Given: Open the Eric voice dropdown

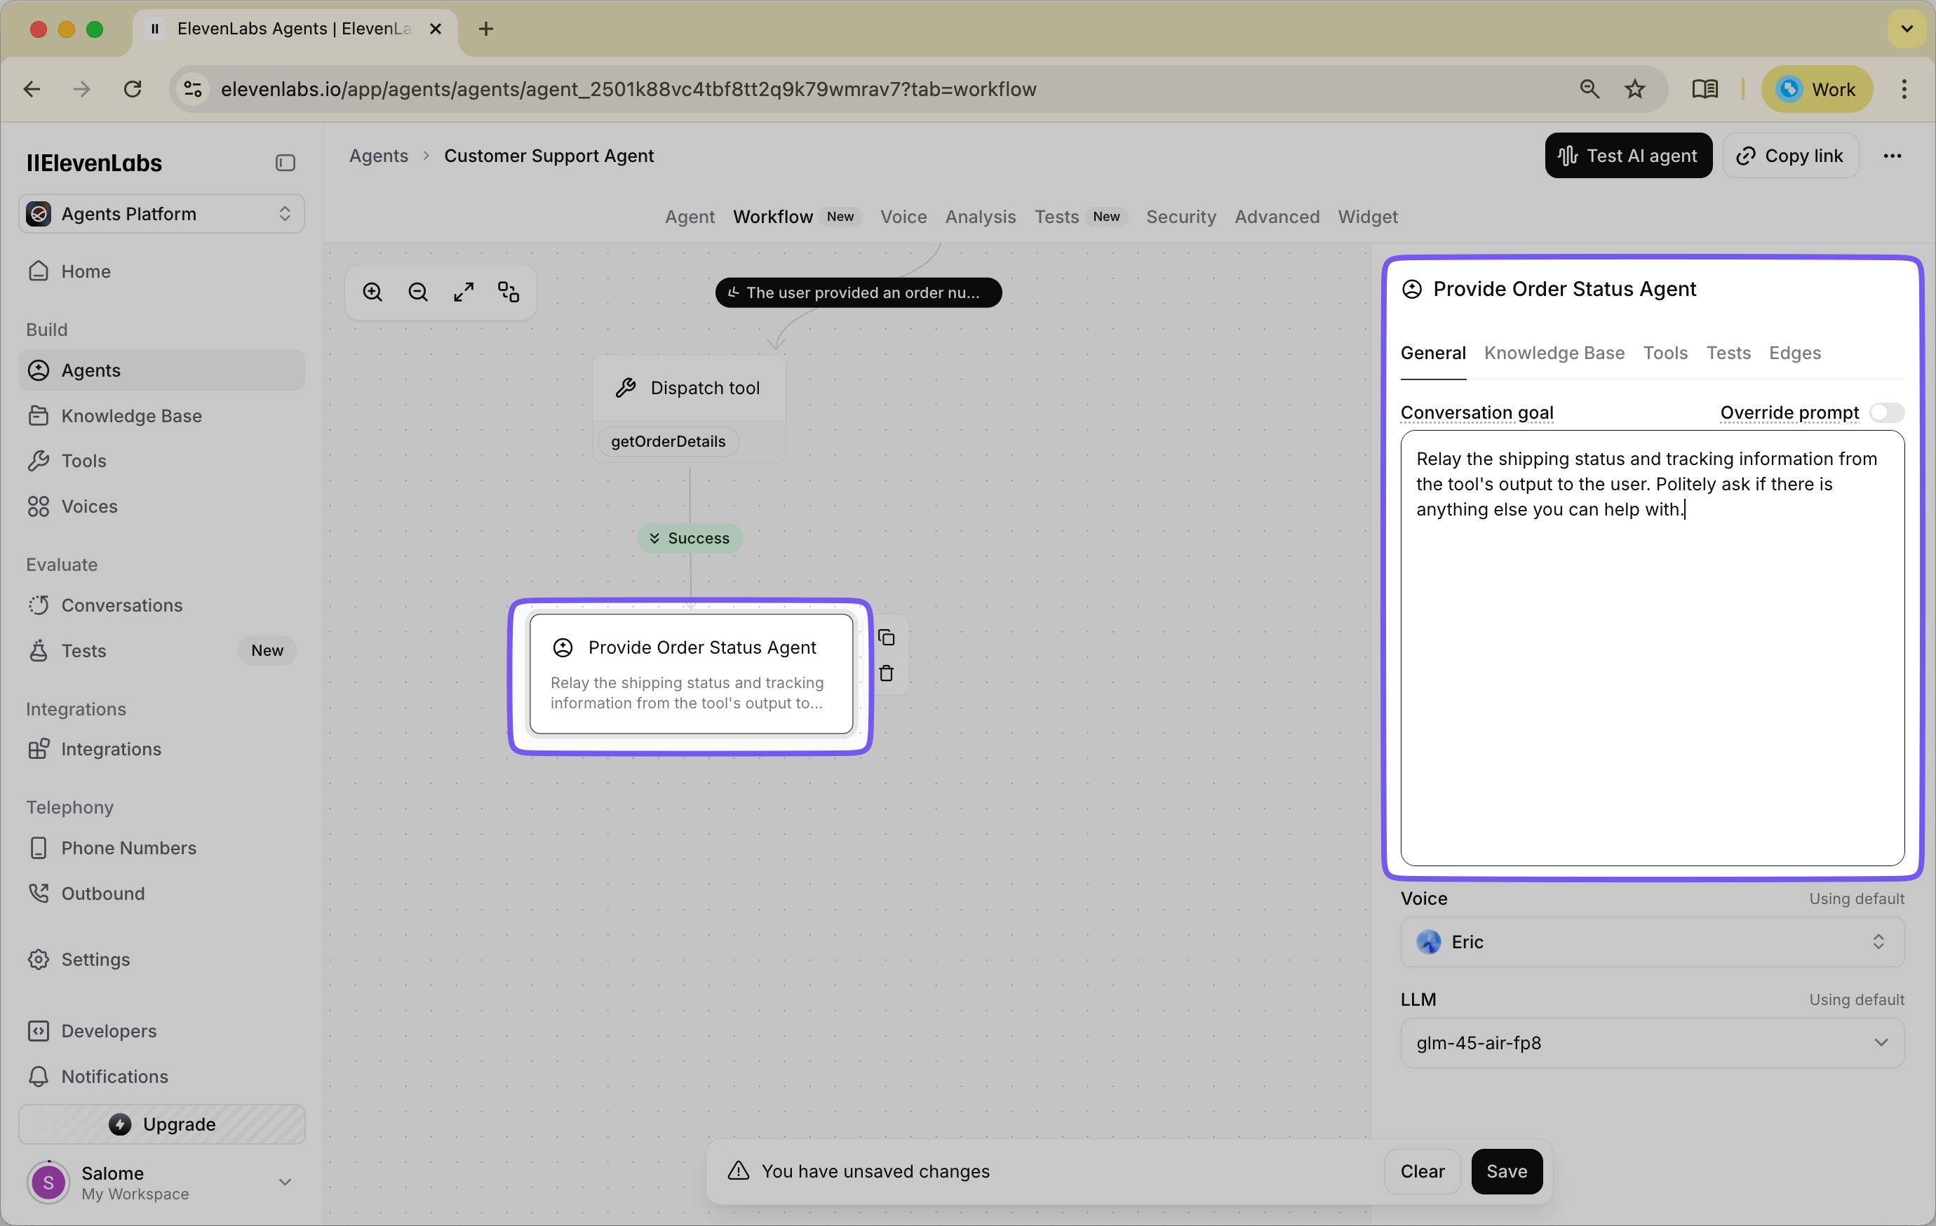Looking at the screenshot, I should pos(1651,941).
